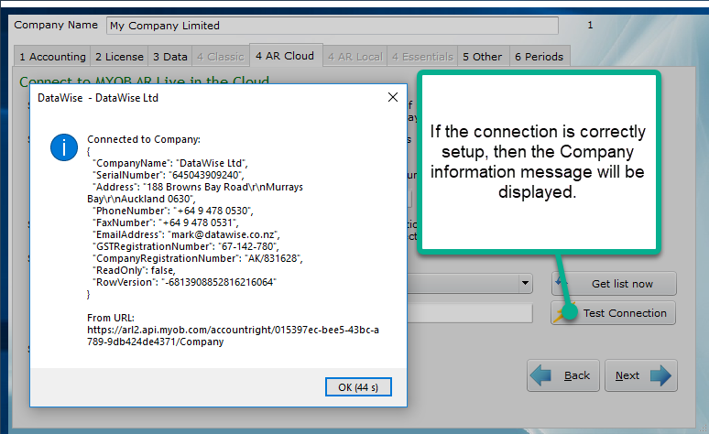The height and width of the screenshot is (434, 709).
Task: Click the Company Name label
Action: click(56, 25)
